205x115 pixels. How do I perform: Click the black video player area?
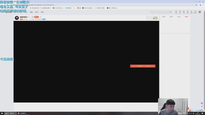pyautogui.click(x=86, y=62)
